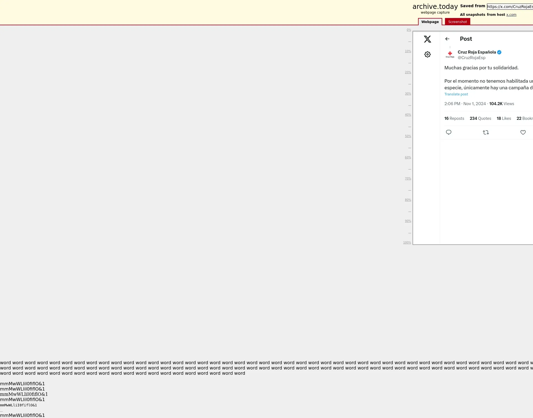
Task: Open the 16 Reposts list
Action: pyautogui.click(x=454, y=118)
